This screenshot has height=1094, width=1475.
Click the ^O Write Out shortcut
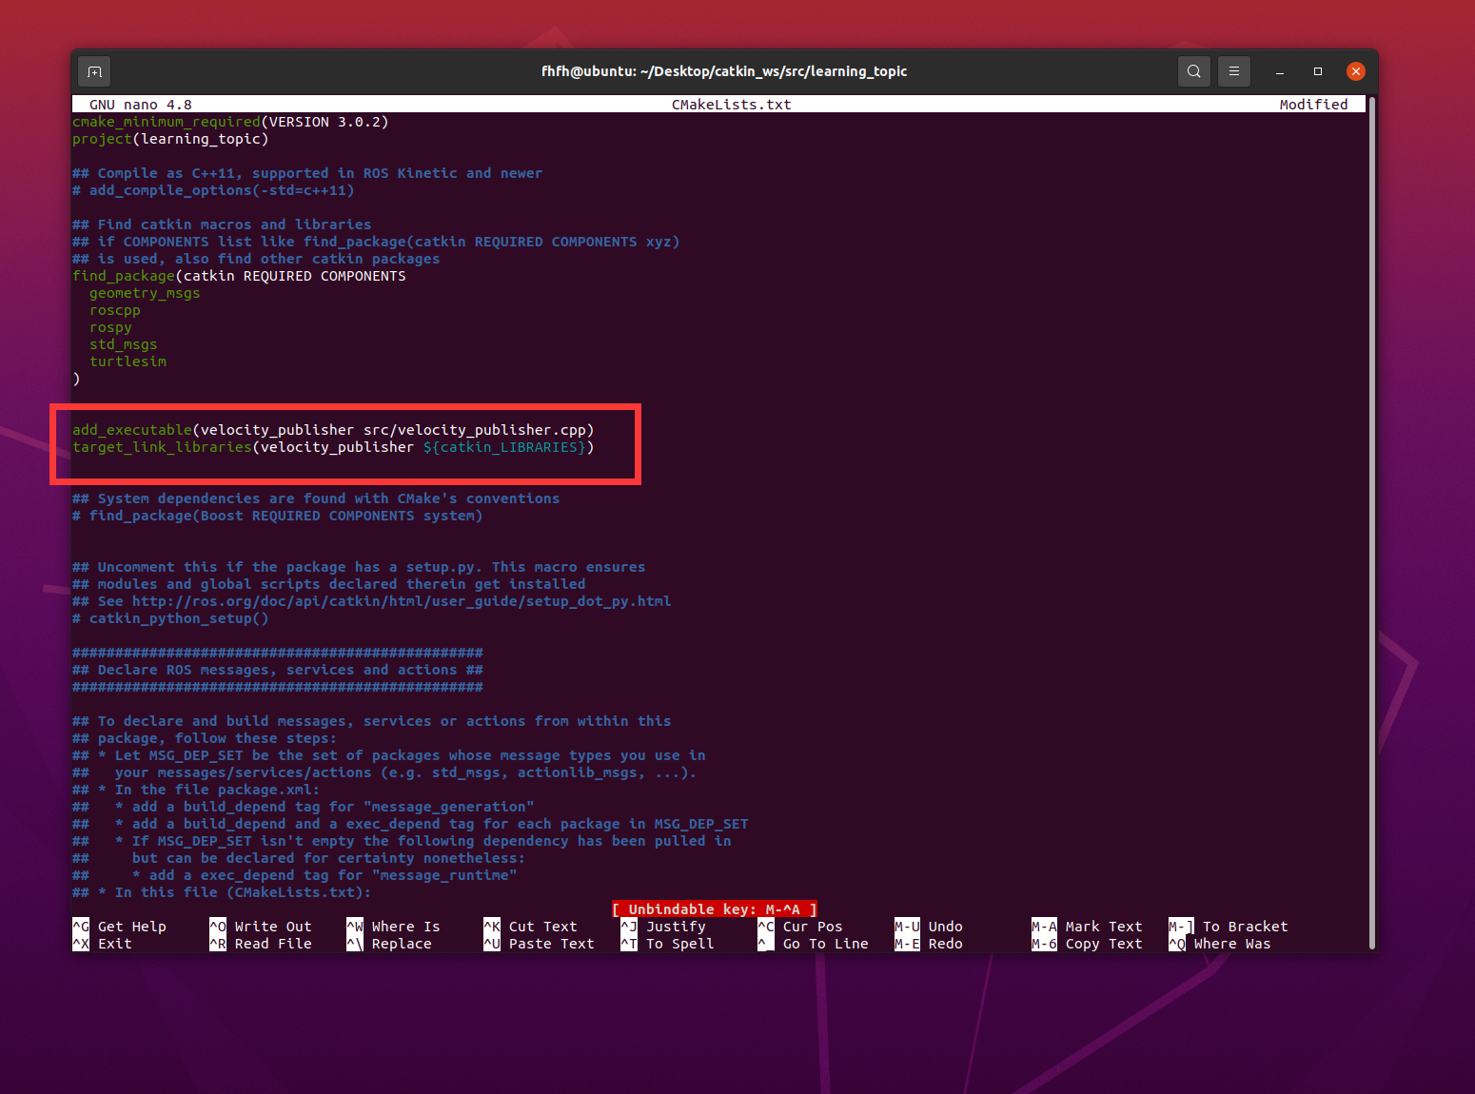pos(261,927)
